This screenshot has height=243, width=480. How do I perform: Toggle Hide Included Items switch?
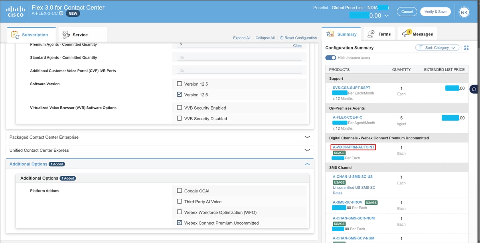pyautogui.click(x=331, y=58)
